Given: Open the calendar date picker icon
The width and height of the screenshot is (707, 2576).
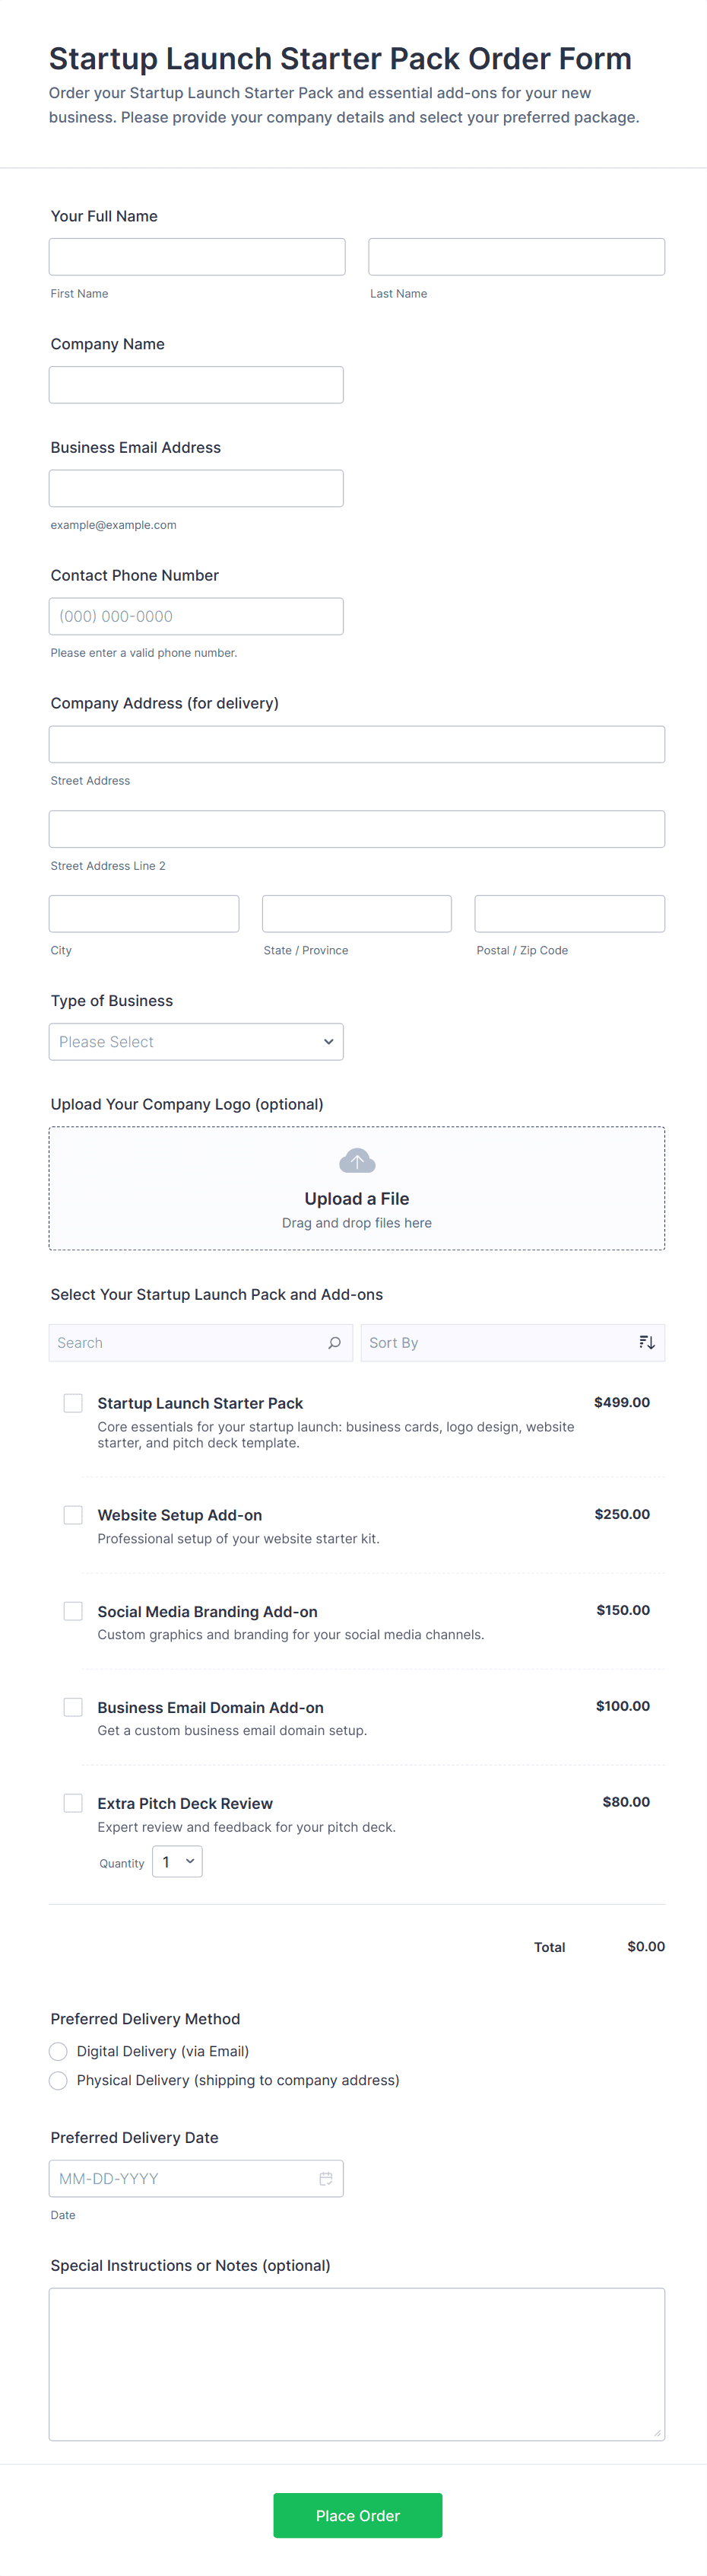Looking at the screenshot, I should pyautogui.click(x=325, y=2178).
